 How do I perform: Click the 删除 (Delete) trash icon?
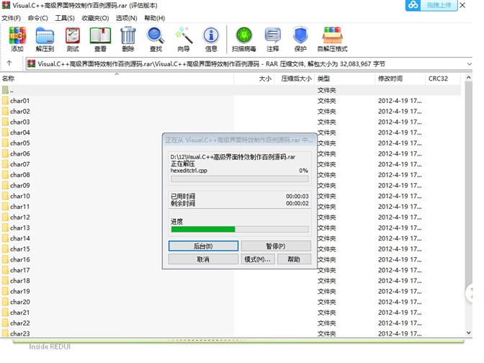click(x=127, y=36)
